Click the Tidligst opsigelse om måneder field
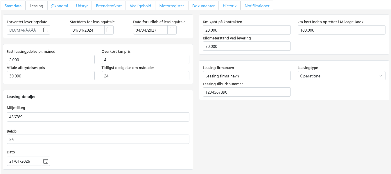 click(x=146, y=76)
